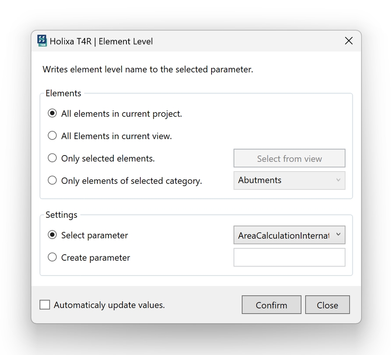Click the Elements group heading

tap(63, 93)
